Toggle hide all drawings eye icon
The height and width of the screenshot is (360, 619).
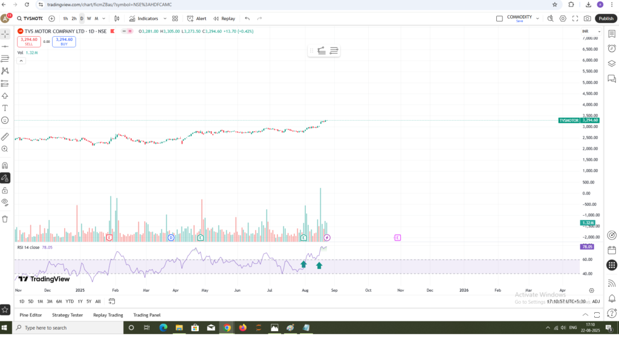(x=5, y=203)
